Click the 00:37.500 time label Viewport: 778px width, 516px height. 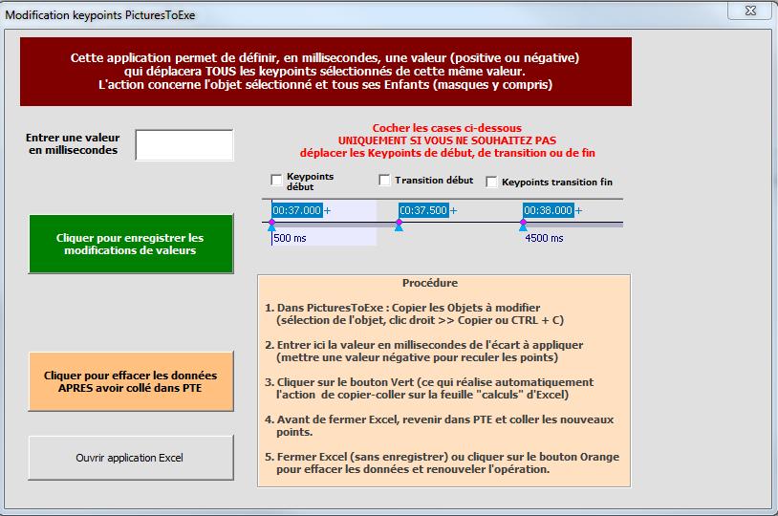(423, 210)
